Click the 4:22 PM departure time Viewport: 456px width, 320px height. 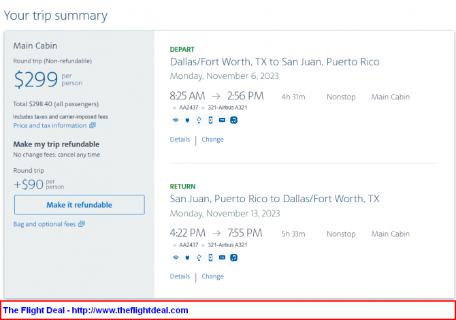pos(188,233)
